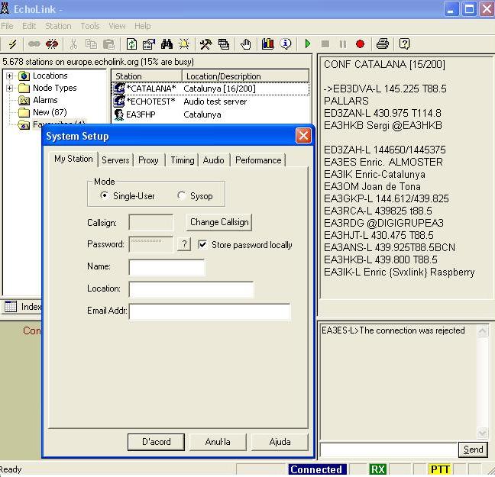Click the red broken-link Disconnect icon

click(x=52, y=44)
